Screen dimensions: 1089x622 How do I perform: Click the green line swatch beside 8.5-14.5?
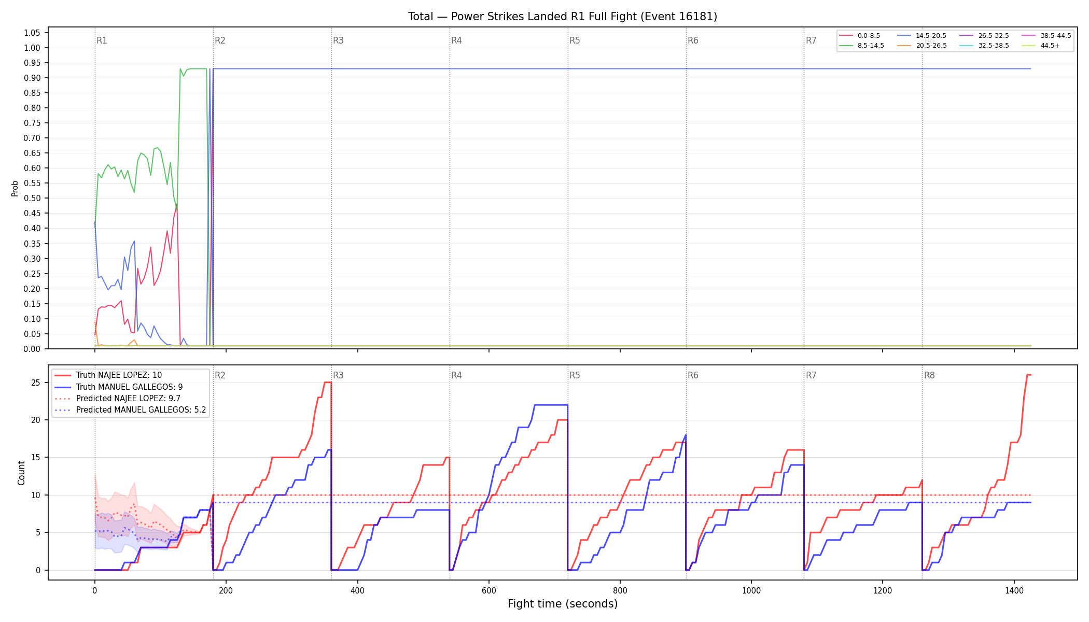point(846,46)
